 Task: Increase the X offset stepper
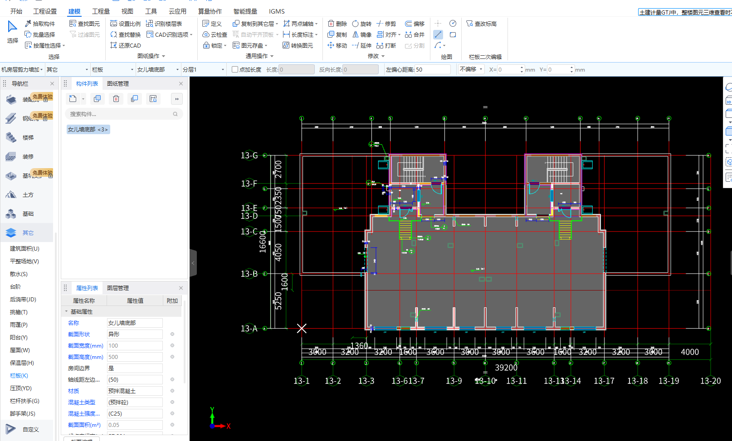click(x=522, y=68)
